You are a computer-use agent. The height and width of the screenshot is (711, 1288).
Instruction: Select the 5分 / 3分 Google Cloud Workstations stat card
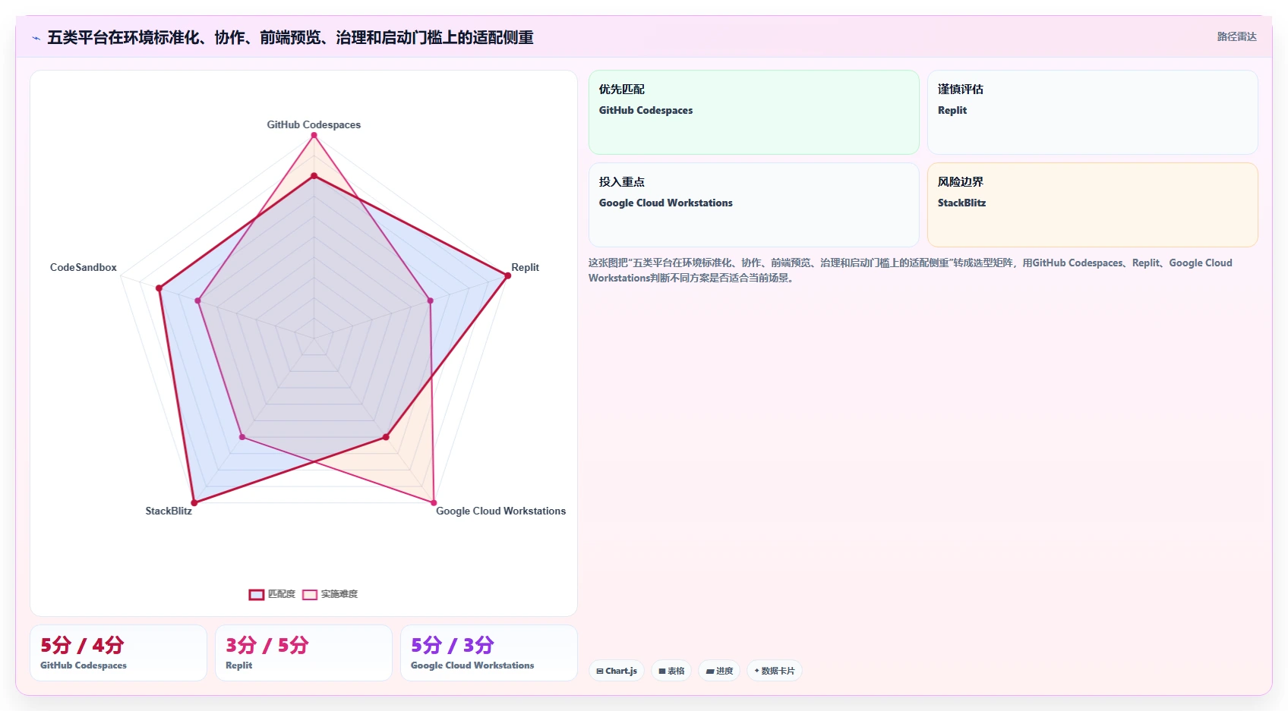(x=489, y=653)
